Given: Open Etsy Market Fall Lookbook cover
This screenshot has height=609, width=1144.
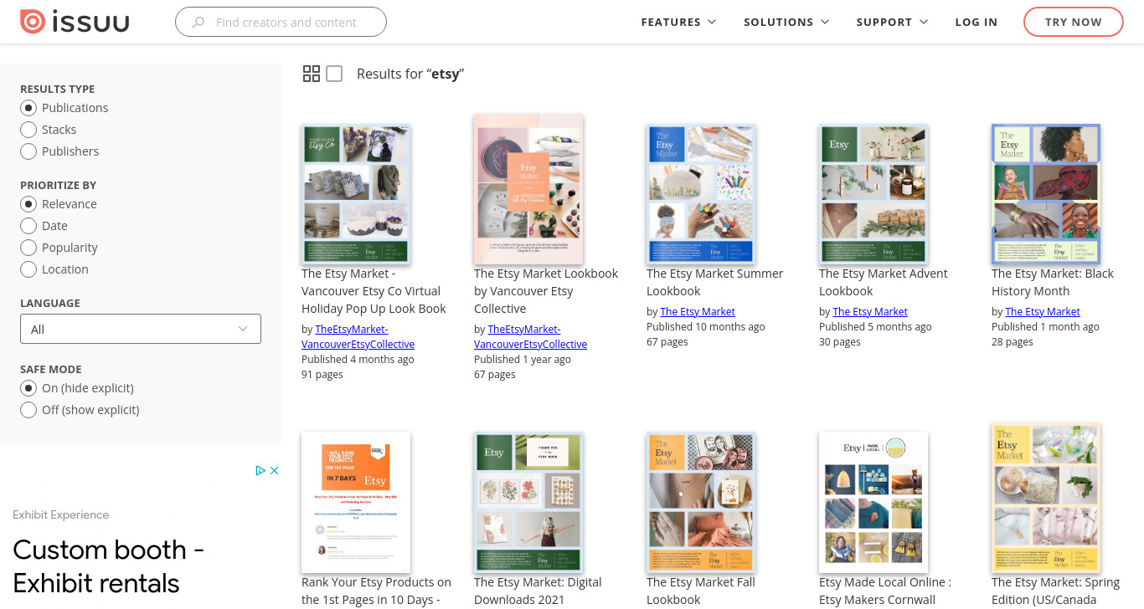Looking at the screenshot, I should pos(701,502).
